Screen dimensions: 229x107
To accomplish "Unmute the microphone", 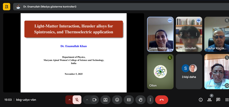I will click(x=77, y=100).
